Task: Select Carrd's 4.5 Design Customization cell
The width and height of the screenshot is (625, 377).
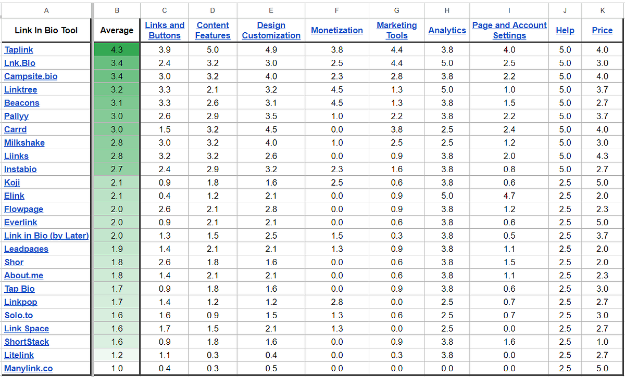Action: click(271, 129)
